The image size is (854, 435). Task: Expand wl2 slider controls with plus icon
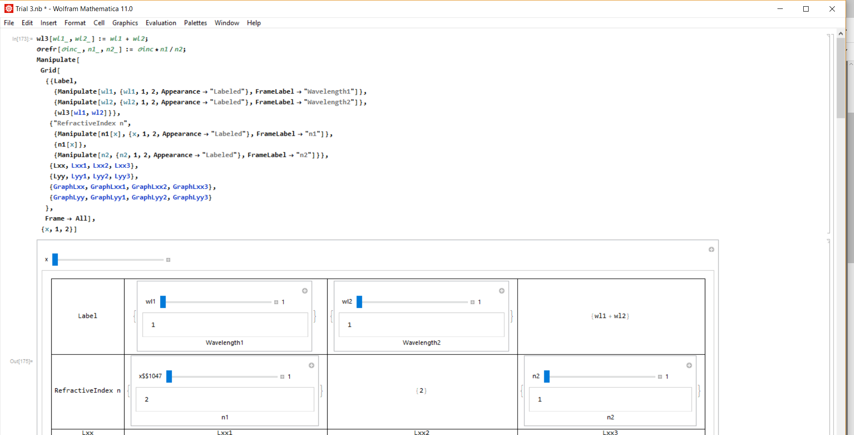click(x=473, y=302)
